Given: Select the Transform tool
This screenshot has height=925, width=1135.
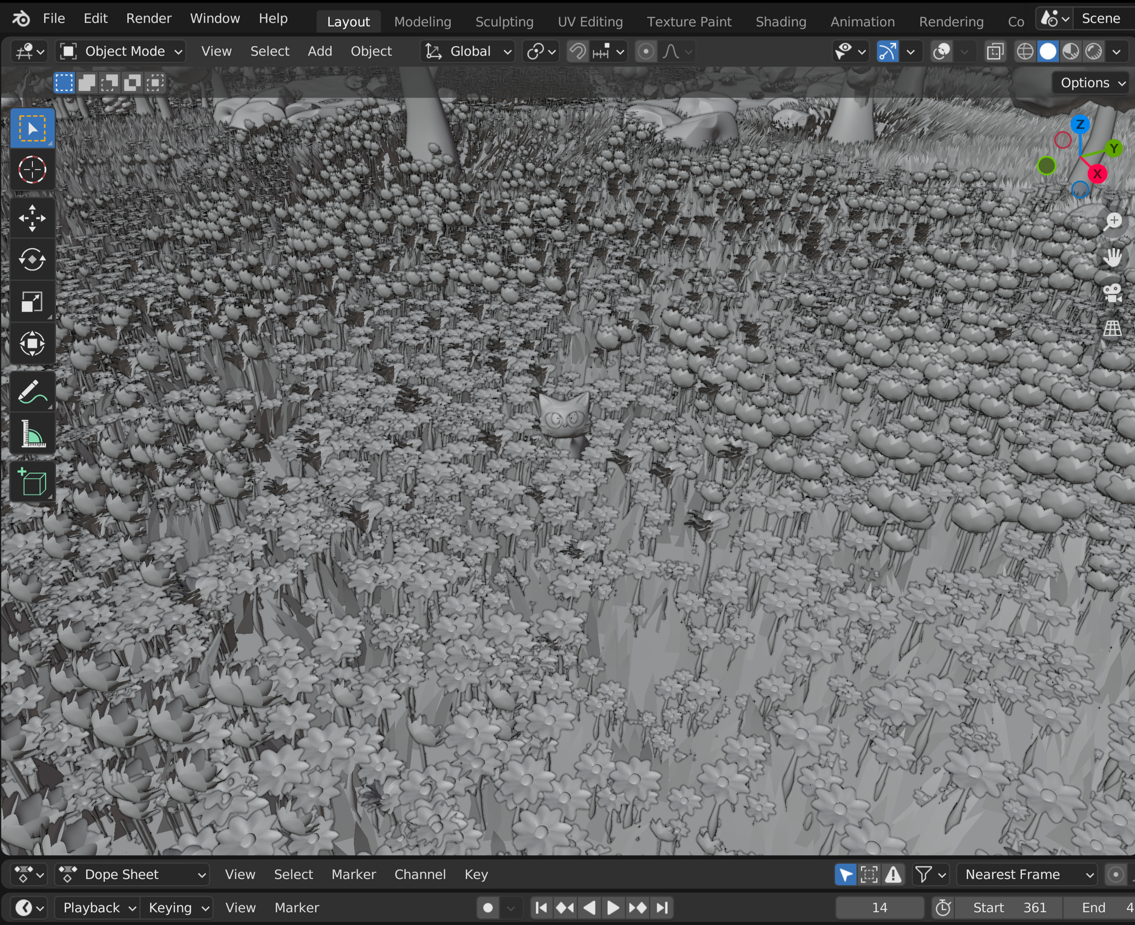Looking at the screenshot, I should pos(32,343).
